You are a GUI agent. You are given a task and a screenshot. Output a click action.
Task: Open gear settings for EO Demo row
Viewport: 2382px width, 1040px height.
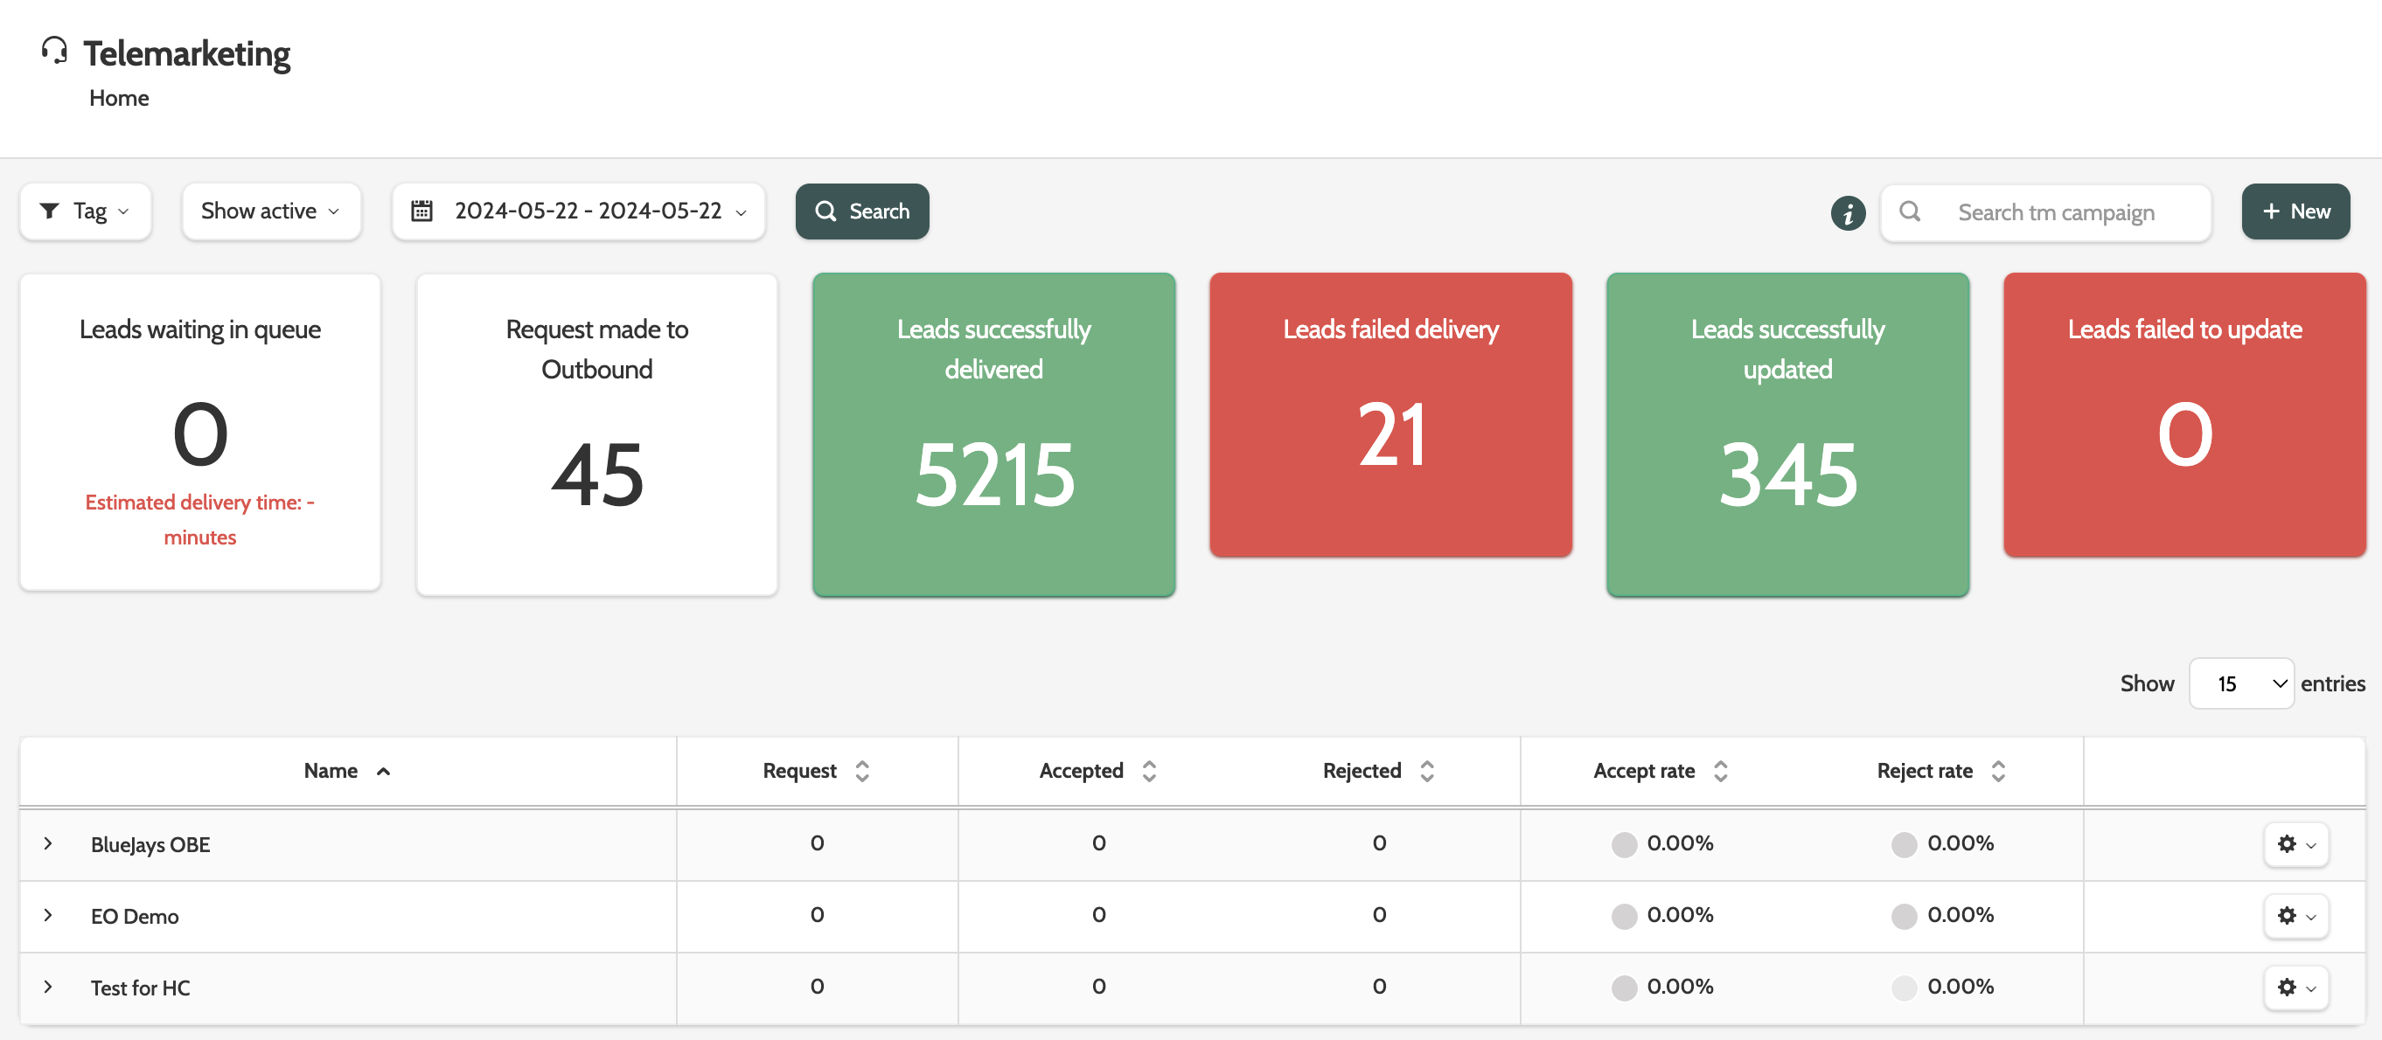point(2295,915)
